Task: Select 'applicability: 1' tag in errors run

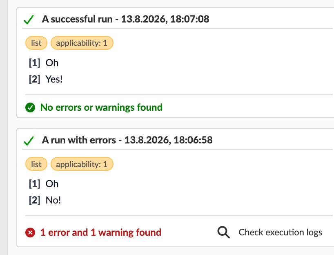Action: 82,164
